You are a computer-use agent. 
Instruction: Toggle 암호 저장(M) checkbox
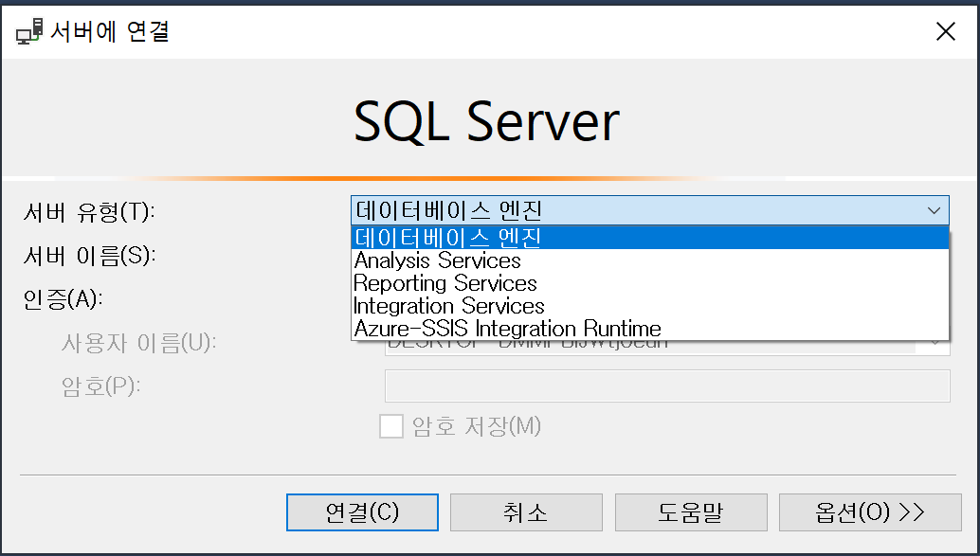coord(391,426)
